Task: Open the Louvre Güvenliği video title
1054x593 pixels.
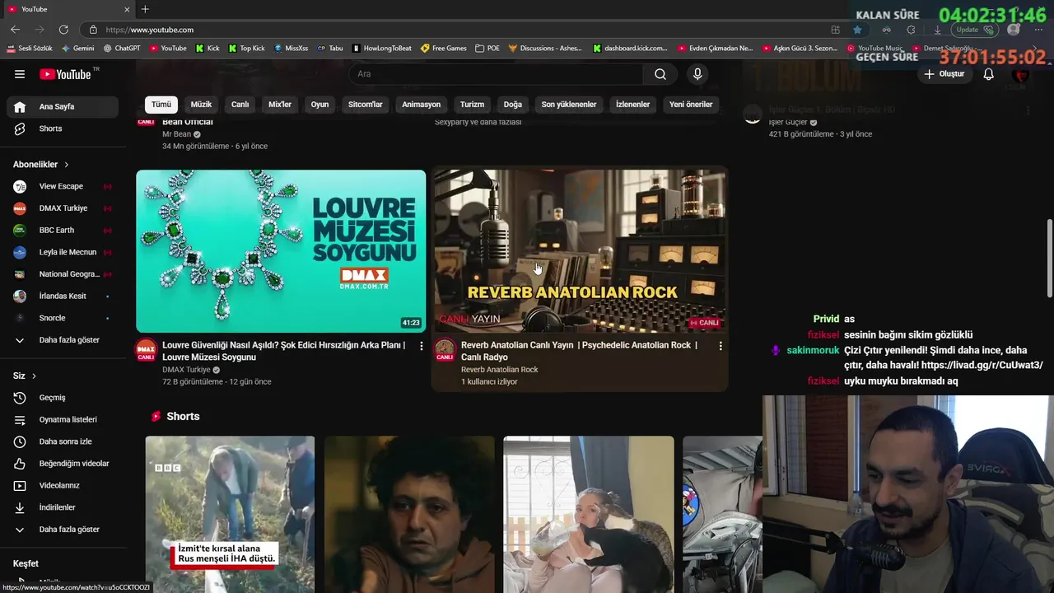Action: (284, 351)
